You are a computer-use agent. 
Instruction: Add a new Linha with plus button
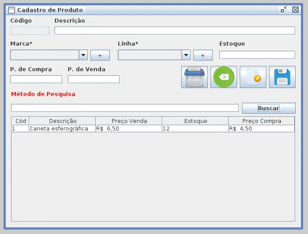pos(203,55)
